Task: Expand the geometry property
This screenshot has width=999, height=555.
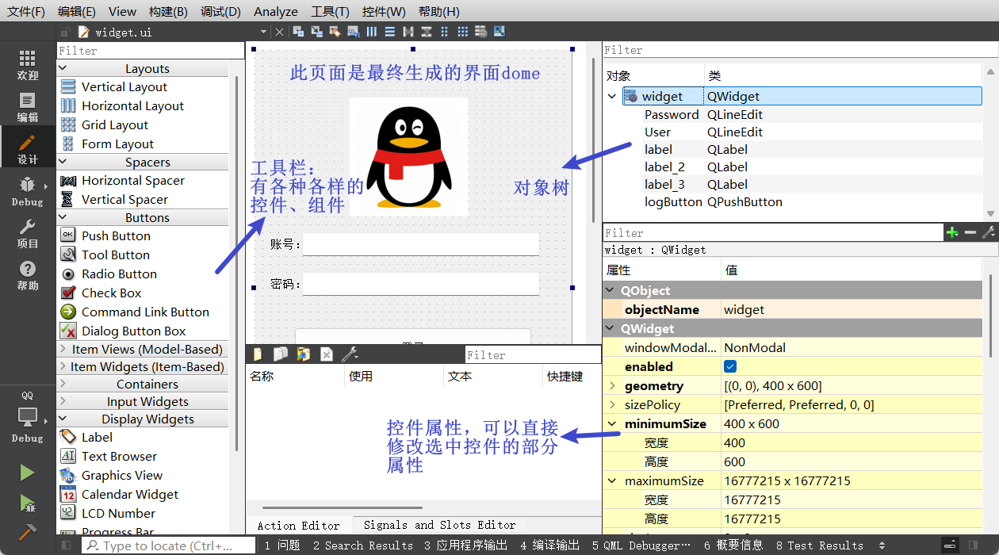Action: (612, 385)
